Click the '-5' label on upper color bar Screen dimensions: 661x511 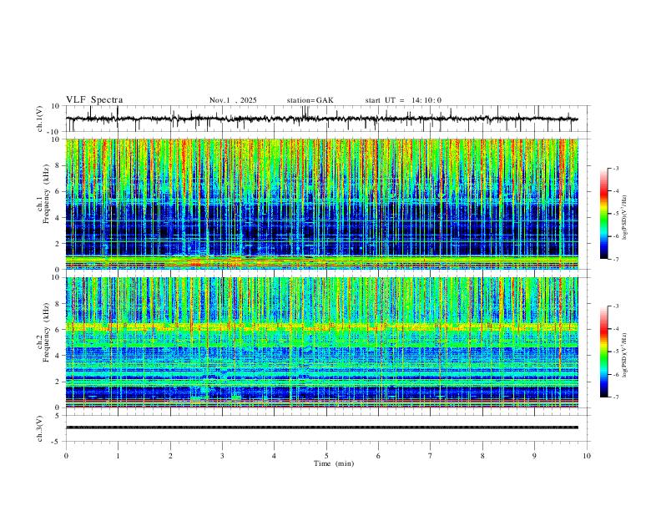click(x=616, y=214)
